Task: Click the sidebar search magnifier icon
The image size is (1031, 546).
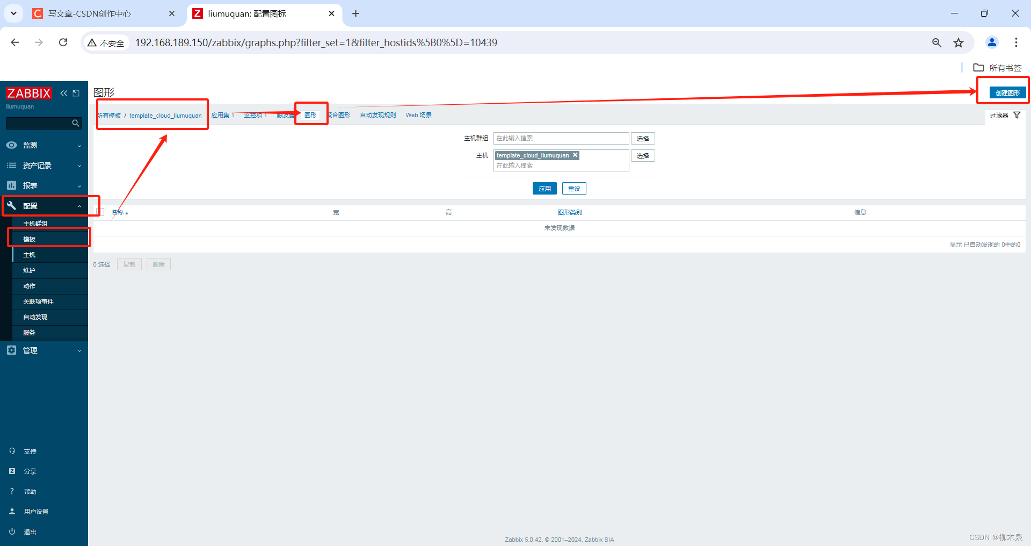Action: pyautogui.click(x=76, y=123)
